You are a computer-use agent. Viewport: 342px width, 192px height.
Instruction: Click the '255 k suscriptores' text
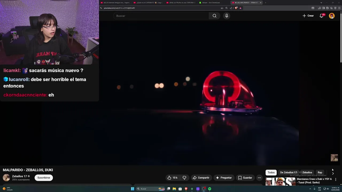pos(21,180)
